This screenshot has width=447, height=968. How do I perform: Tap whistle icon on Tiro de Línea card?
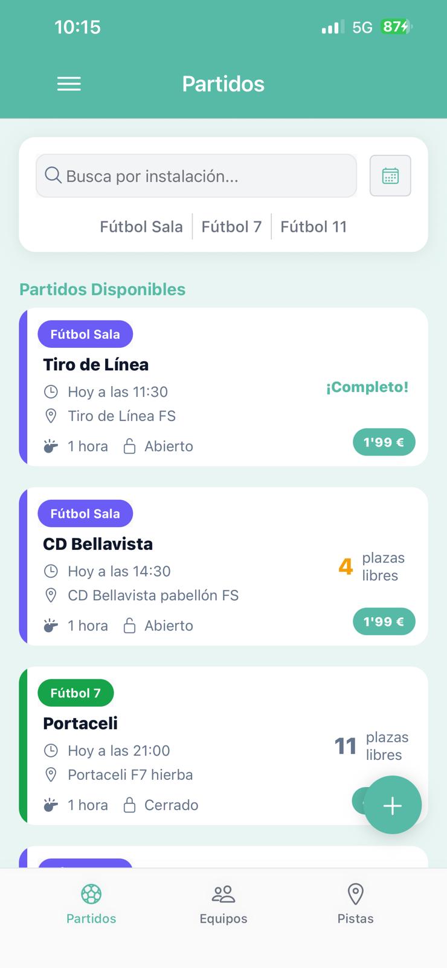pyautogui.click(x=51, y=446)
